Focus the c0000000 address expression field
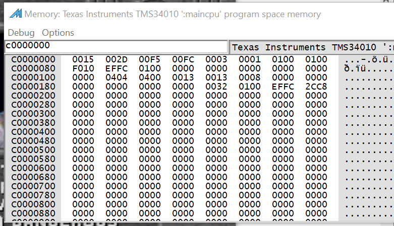Screen dimensions: 394x226 [x=116, y=46]
